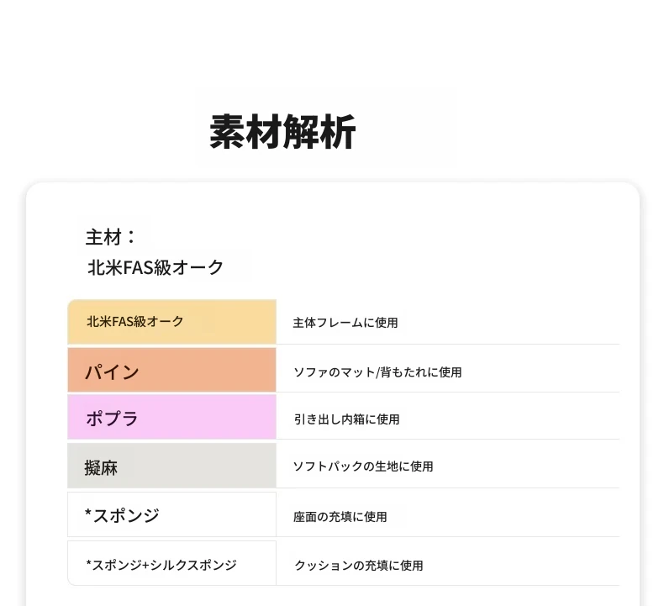Screen dimensions: 664x606
Task: Select the orange パイン swatch cell
Action: [171, 371]
